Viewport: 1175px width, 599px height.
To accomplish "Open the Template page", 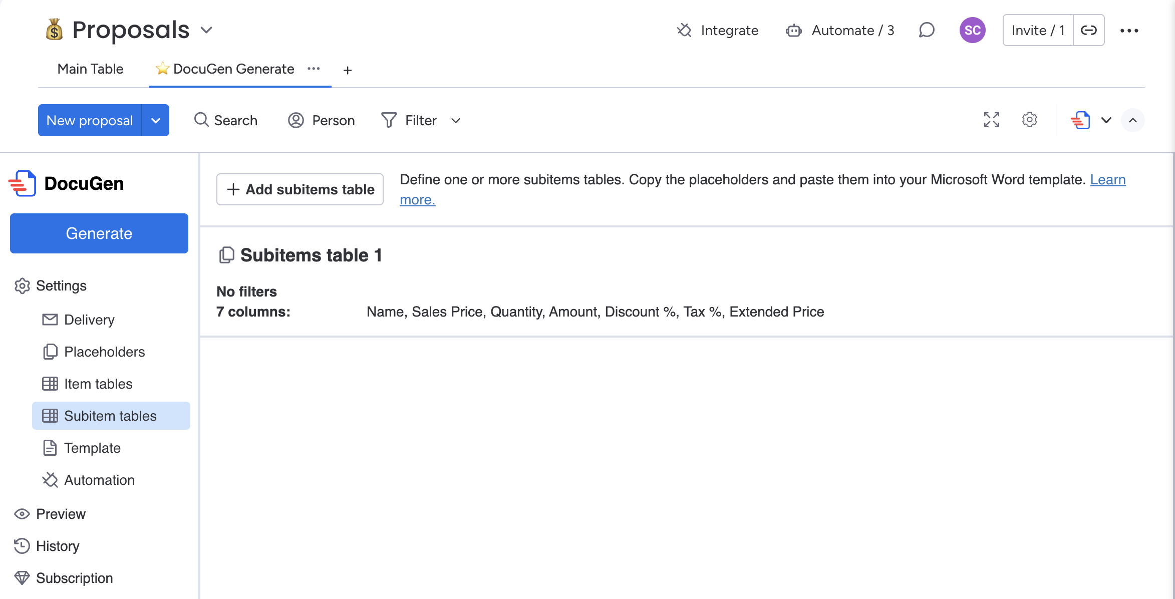I will point(81,448).
